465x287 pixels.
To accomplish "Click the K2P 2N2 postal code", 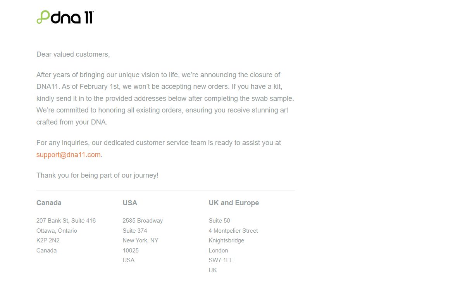I will [x=48, y=240].
